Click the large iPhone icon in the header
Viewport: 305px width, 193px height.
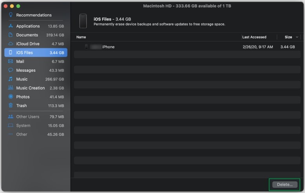[x=83, y=21]
